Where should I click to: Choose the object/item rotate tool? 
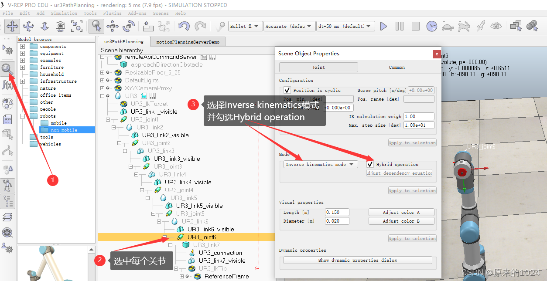(129, 26)
